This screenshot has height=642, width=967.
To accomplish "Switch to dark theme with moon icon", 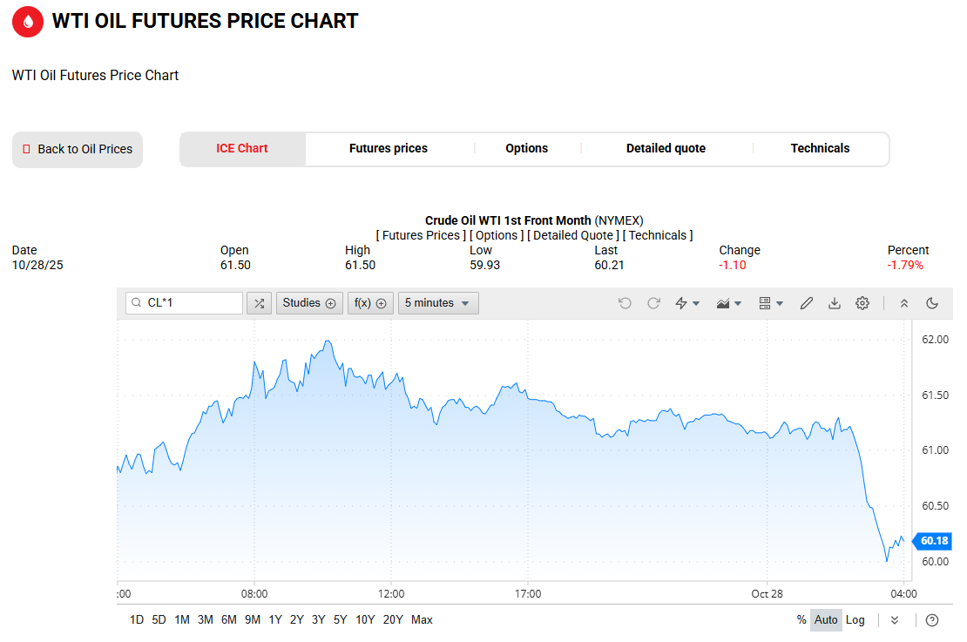I will pos(932,303).
